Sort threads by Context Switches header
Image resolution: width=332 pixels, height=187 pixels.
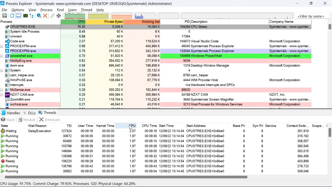point(298,126)
